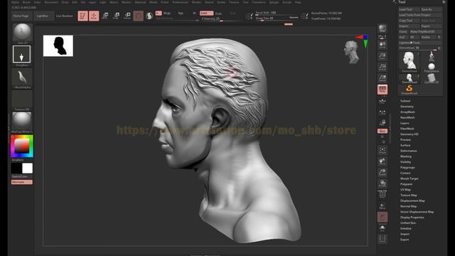The width and height of the screenshot is (455, 256).
Task: Toggle the Rgb button
Action: (x=181, y=13)
